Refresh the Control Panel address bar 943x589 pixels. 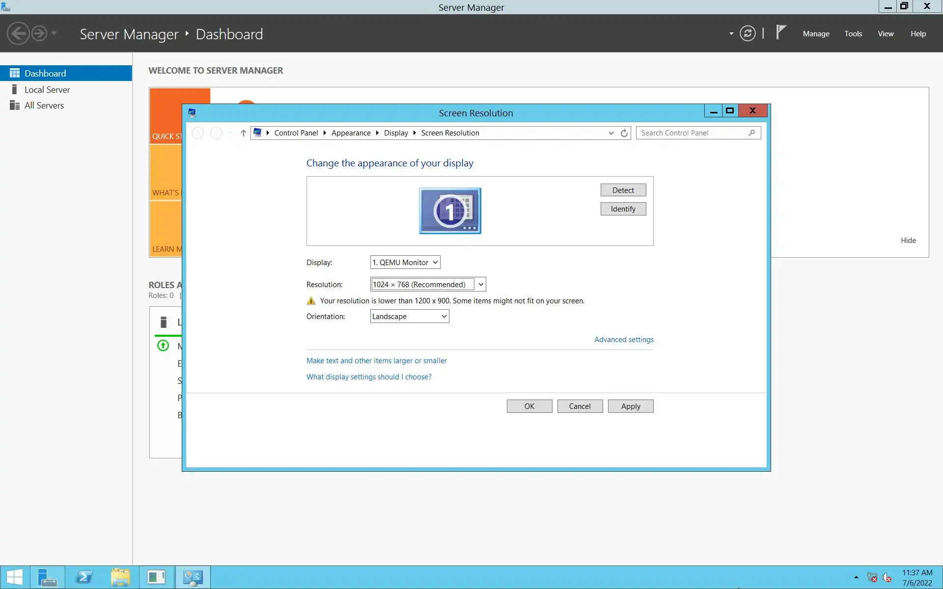pyautogui.click(x=624, y=133)
